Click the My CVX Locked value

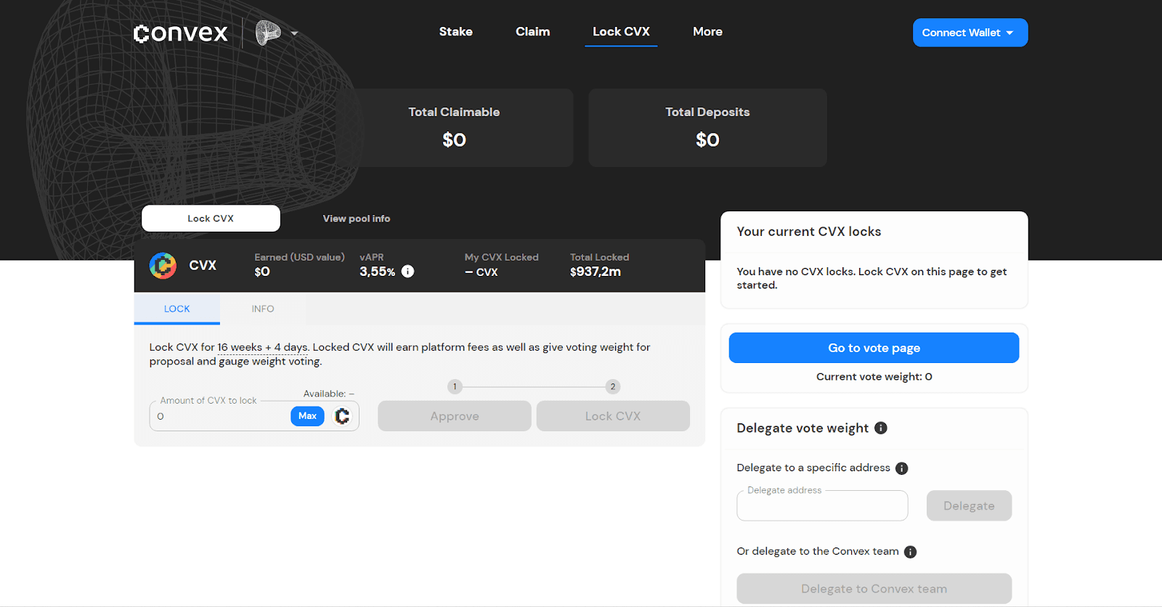[x=482, y=272]
